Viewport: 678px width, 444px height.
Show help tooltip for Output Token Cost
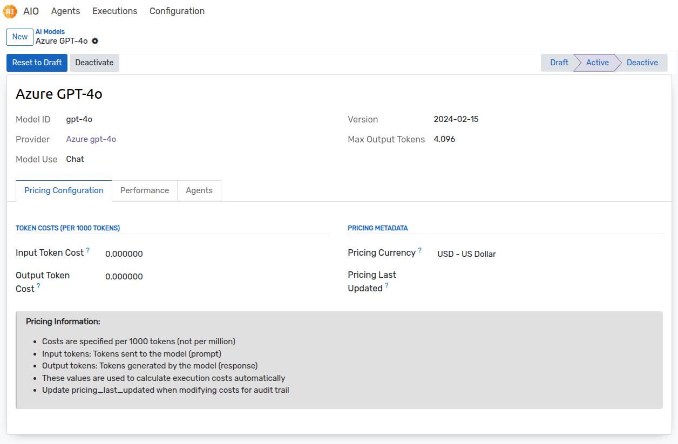(x=38, y=286)
